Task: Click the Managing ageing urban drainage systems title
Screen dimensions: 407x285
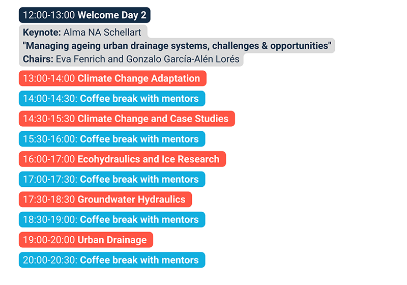Action: pos(177,46)
